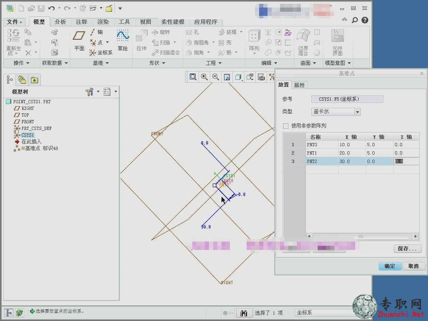428x321 pixels.
Task: Expand the 工程 group dropdown
Action: pos(214,63)
